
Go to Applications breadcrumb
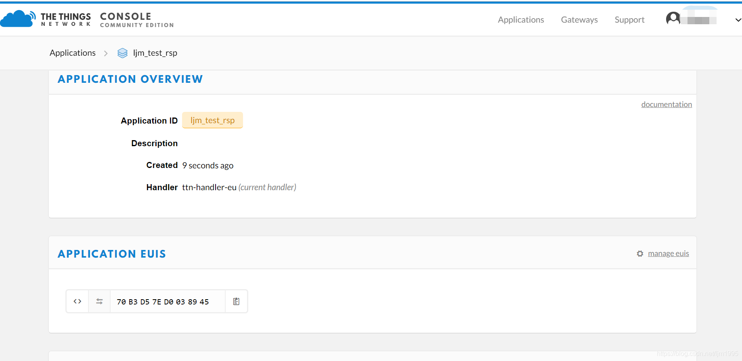(x=73, y=53)
